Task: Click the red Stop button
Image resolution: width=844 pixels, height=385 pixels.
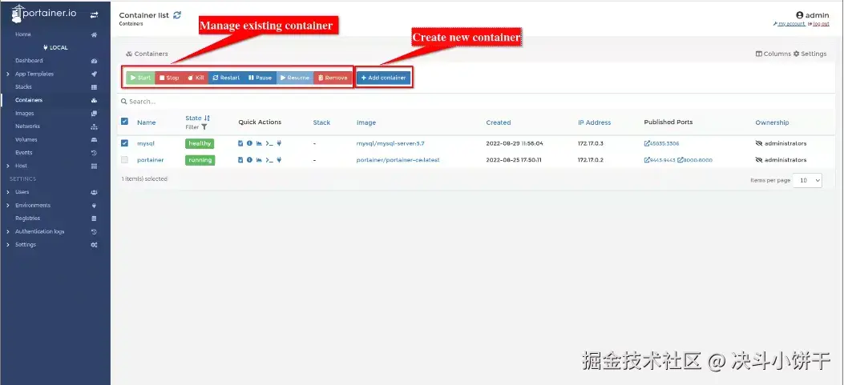Action: click(169, 78)
